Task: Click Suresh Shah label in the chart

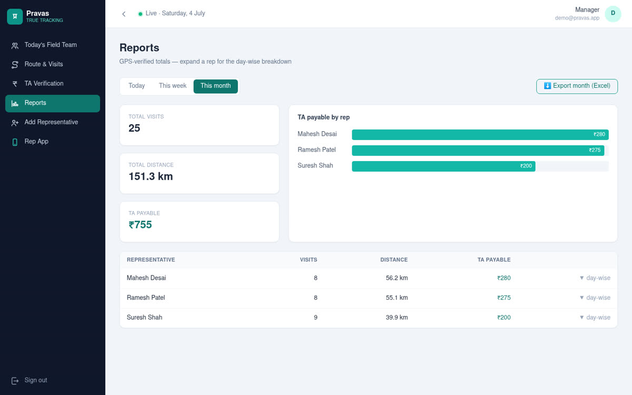Action: tap(315, 166)
